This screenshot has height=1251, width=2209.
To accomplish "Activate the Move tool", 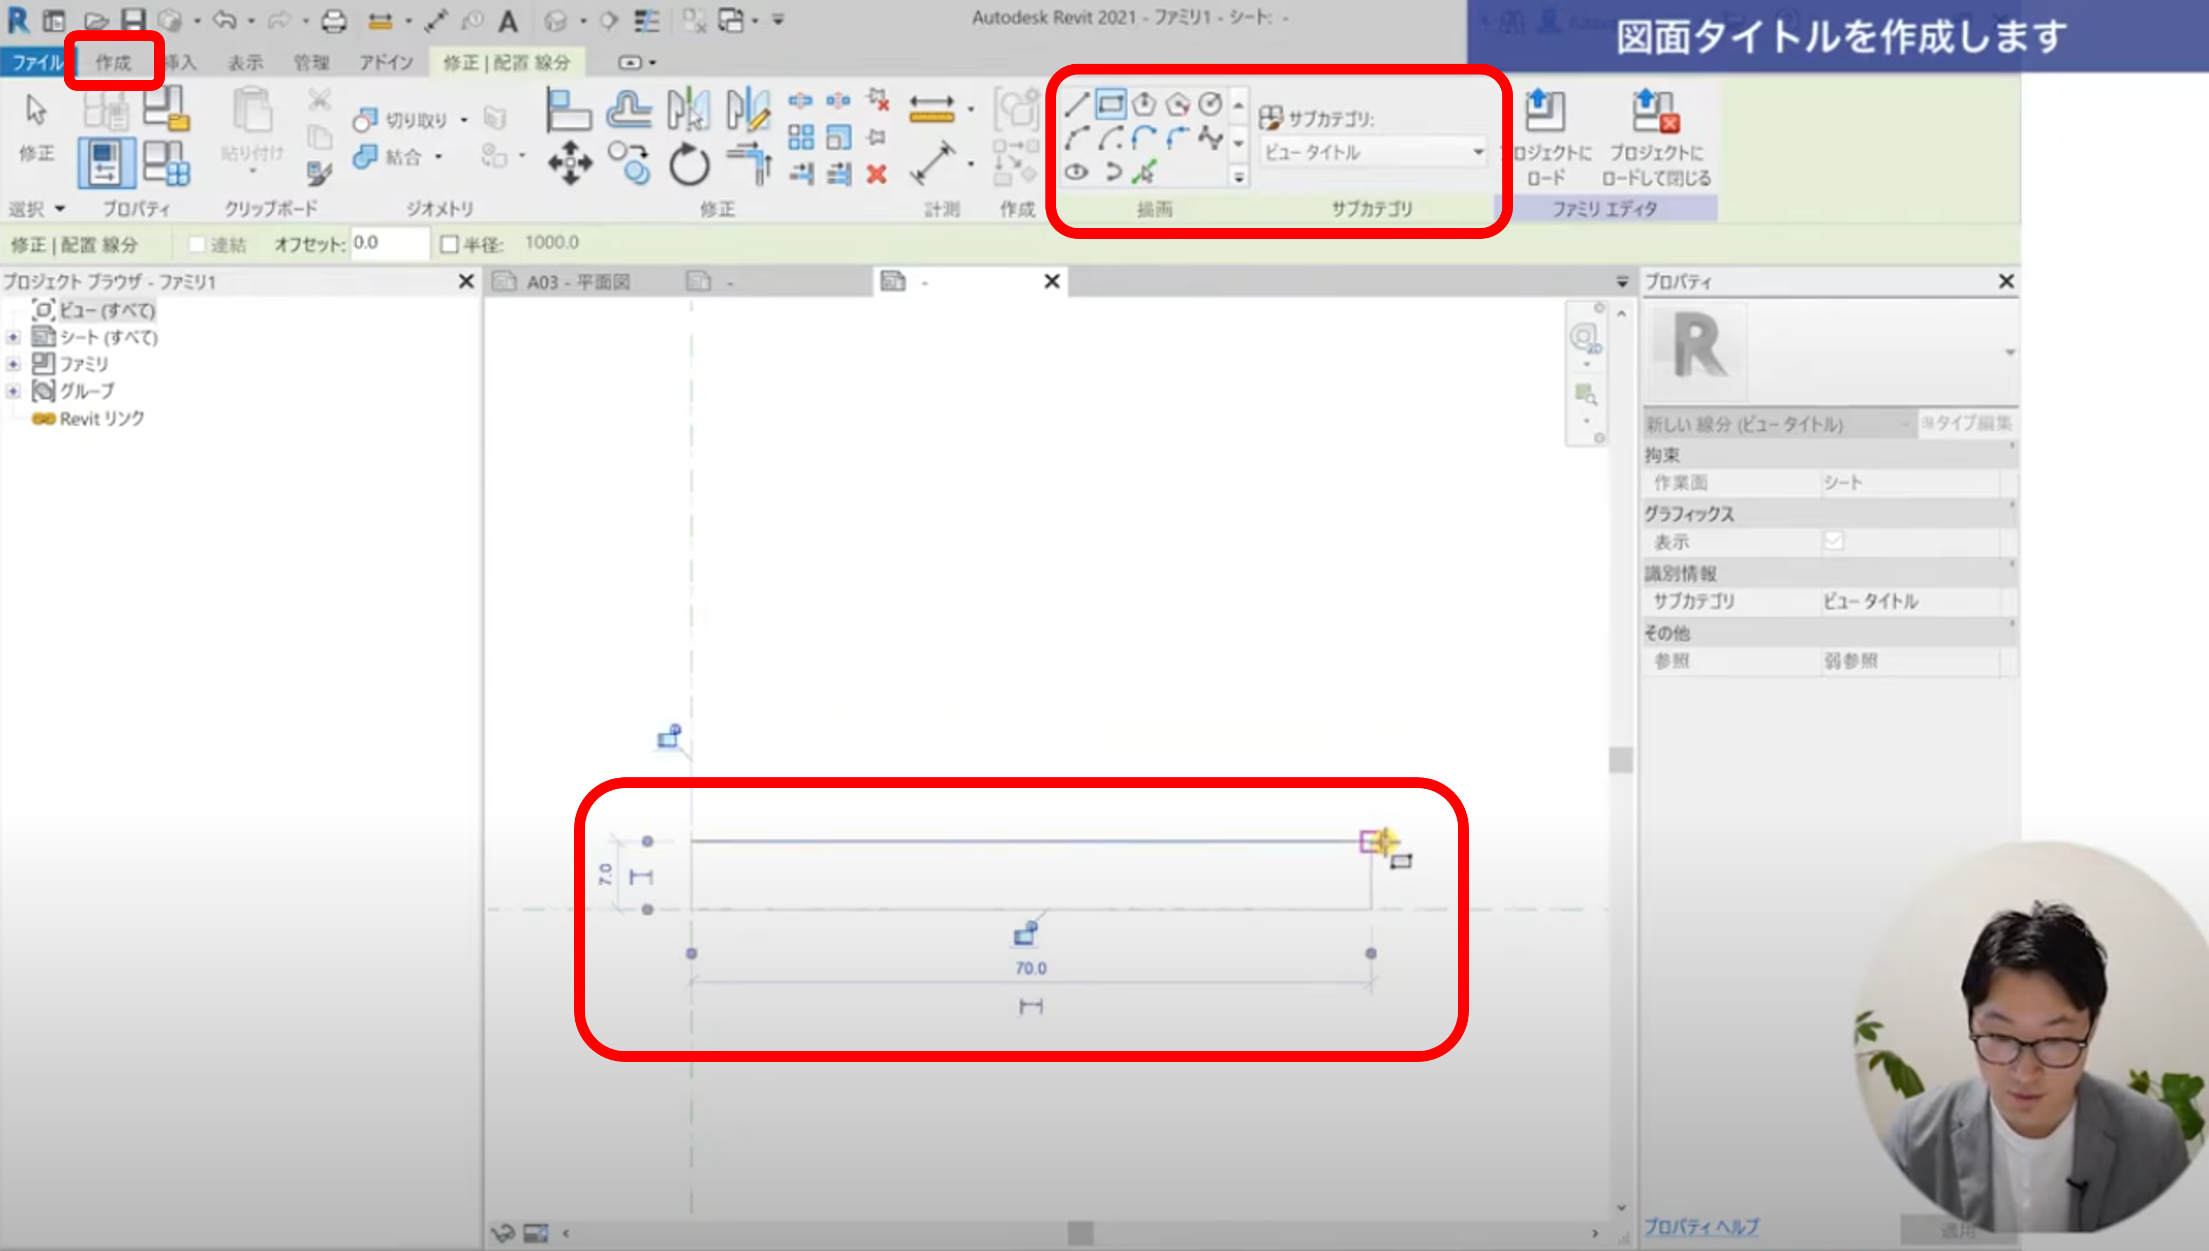I will [570, 163].
